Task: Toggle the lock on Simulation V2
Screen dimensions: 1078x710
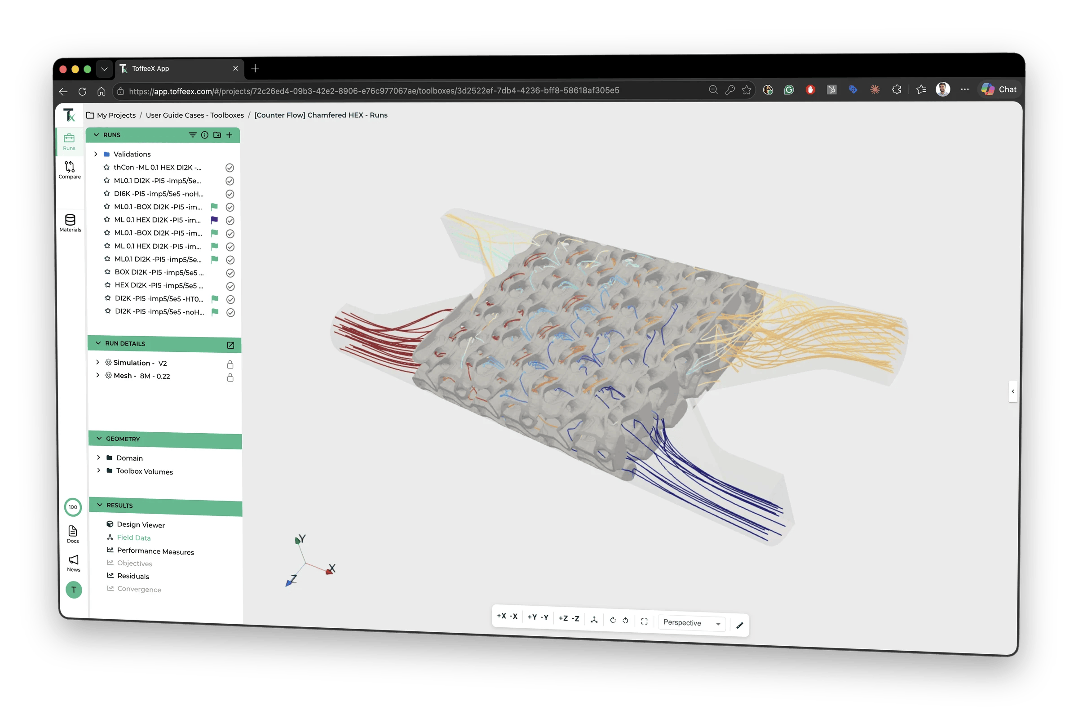Action: 230,365
